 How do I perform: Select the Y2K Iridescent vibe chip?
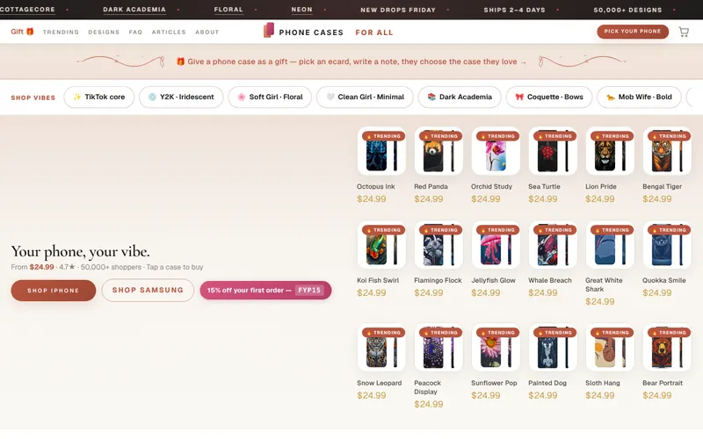pyautogui.click(x=181, y=97)
